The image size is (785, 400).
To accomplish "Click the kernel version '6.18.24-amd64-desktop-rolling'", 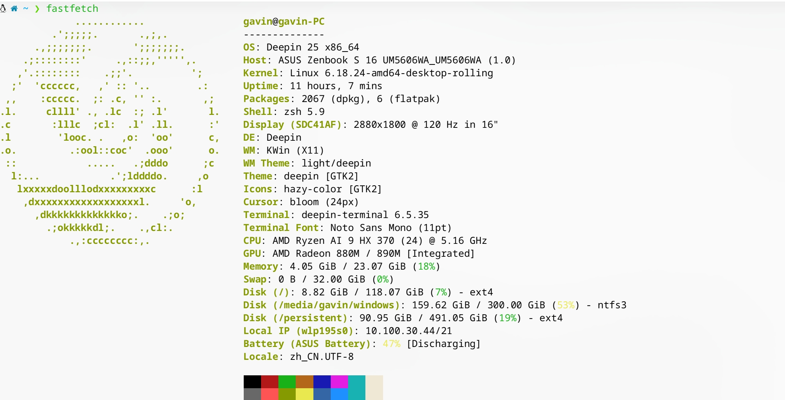I will click(x=409, y=73).
